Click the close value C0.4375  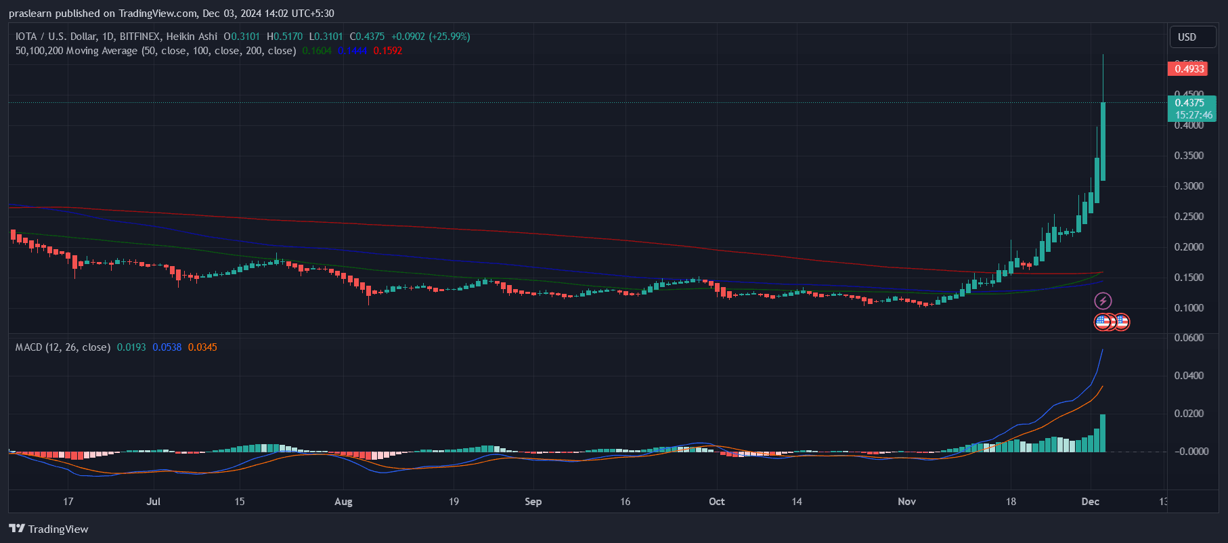point(367,37)
